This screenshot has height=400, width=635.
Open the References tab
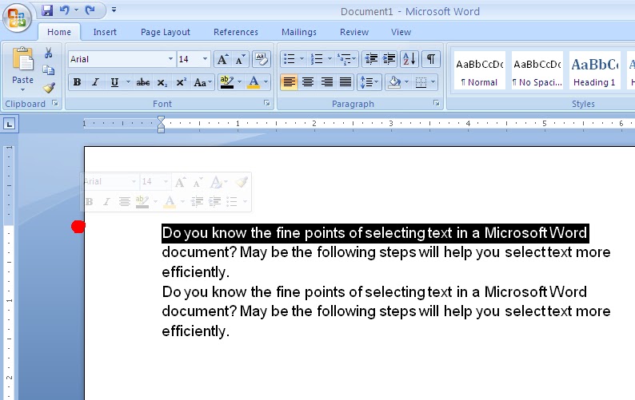click(x=236, y=32)
